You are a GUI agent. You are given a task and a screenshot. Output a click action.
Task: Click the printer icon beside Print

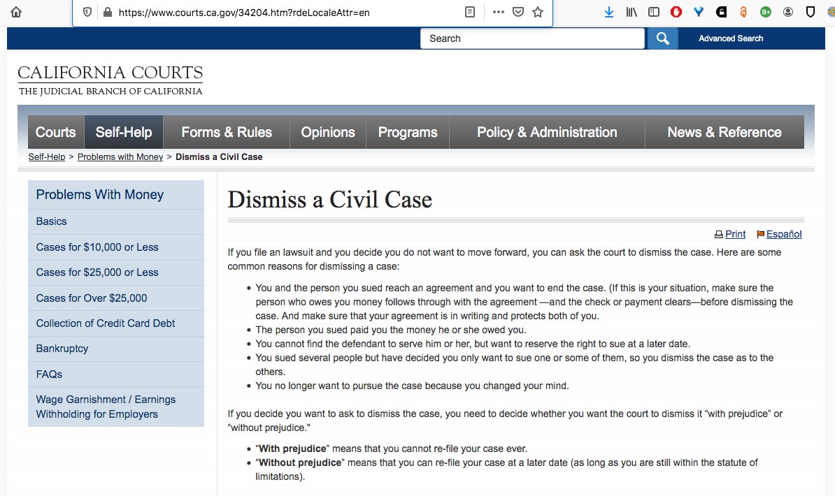[x=719, y=235]
